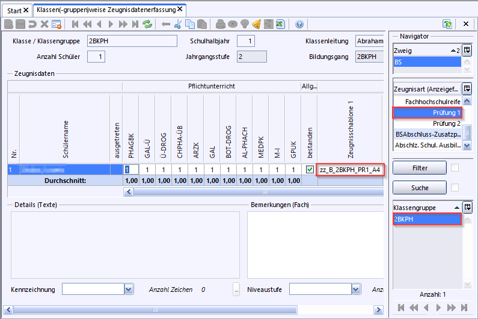This screenshot has height=319, width=478.
Task: Toggle the checkbox next to Suche
Action: click(455, 187)
